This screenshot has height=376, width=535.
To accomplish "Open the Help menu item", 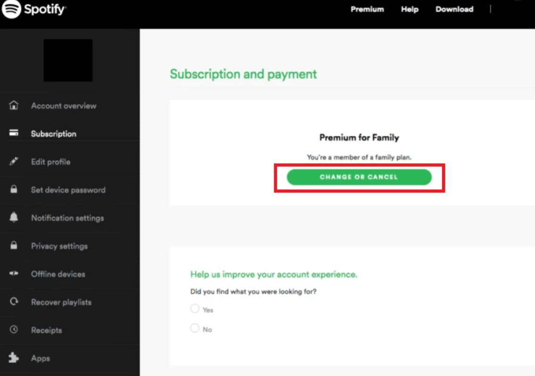I will click(x=410, y=9).
